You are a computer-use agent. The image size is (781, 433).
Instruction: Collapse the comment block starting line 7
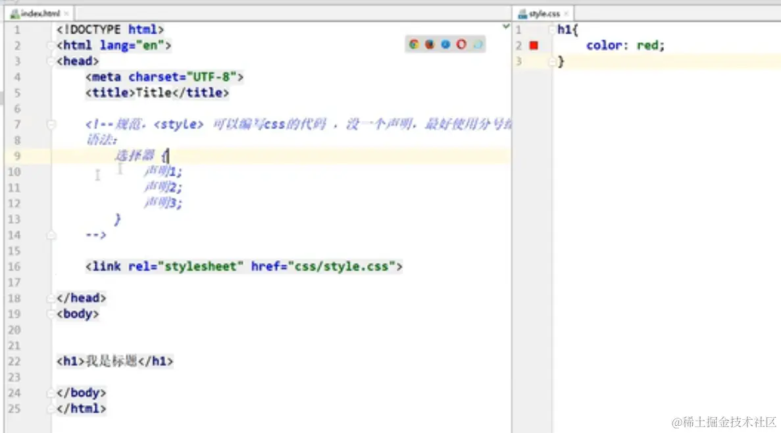[51, 124]
